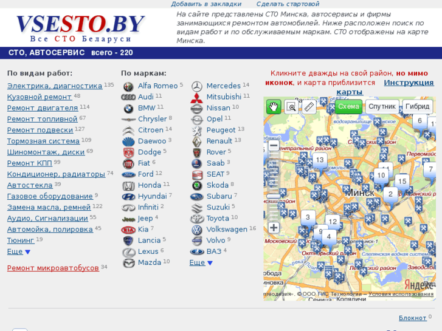Click Сделать стартовой at top

[288, 4]
